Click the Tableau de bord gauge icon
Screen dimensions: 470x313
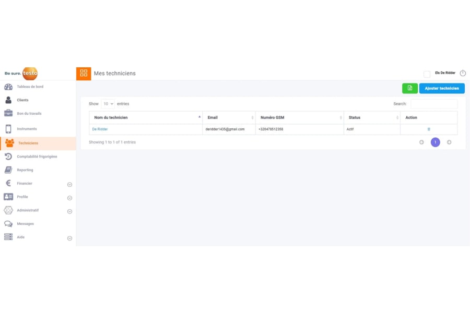(8, 87)
